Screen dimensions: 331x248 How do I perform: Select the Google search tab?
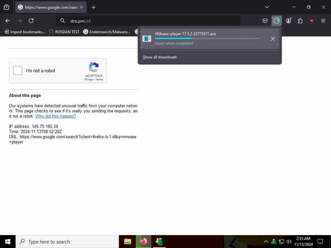click(x=51, y=7)
